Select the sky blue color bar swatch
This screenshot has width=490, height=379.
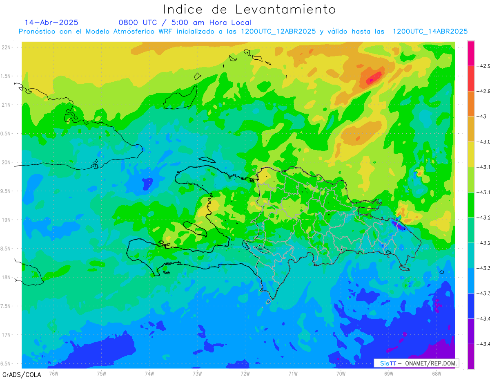coord(471,280)
